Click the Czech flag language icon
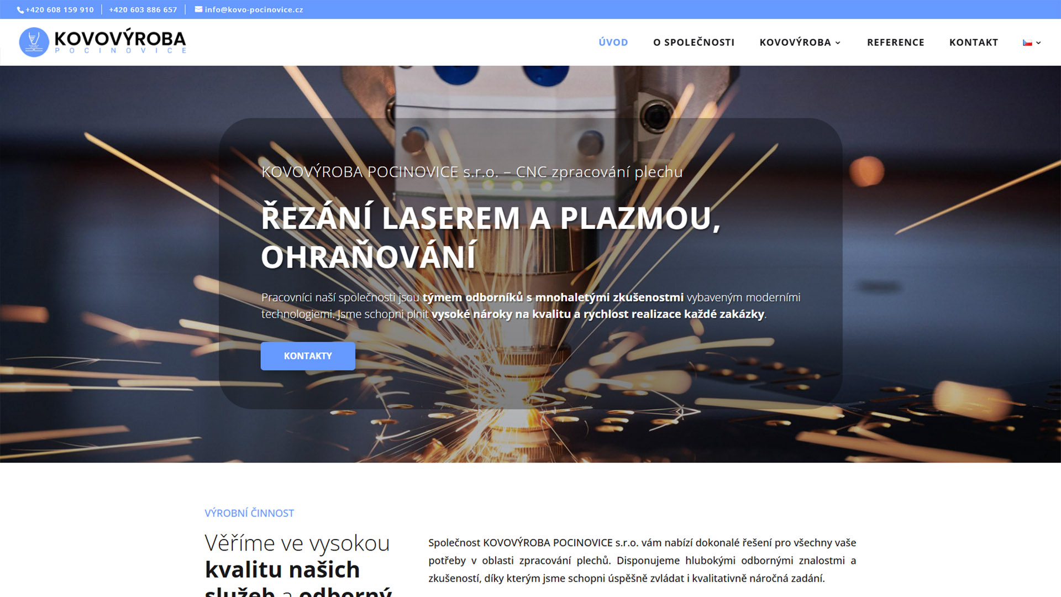 [1027, 41]
